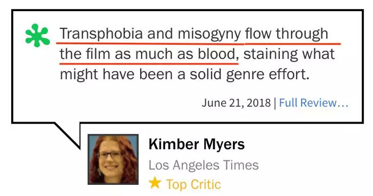This screenshot has width=373, height=196.
Task: Click the red underline beneath Transphobia
Action: (100, 44)
